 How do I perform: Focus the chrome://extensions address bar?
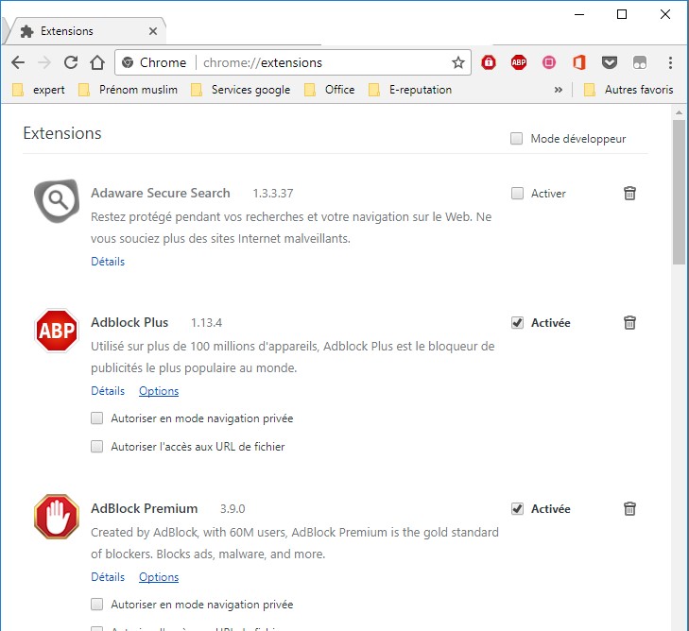293,62
